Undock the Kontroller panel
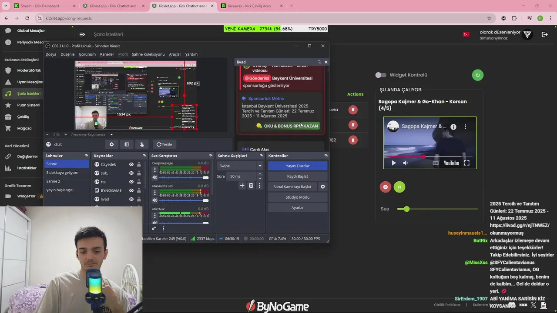 pyautogui.click(x=326, y=156)
